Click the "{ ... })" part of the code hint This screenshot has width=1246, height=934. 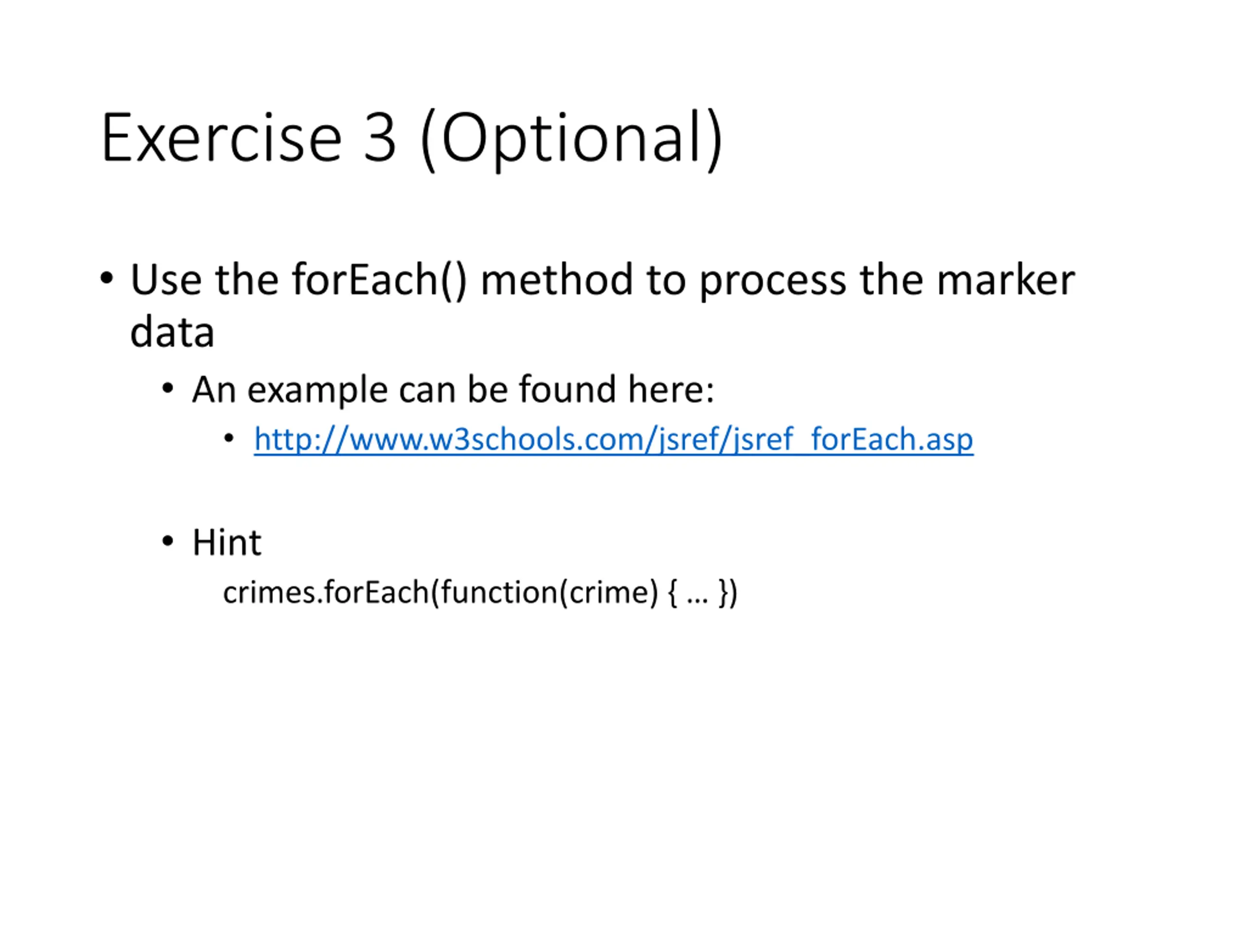702,593
